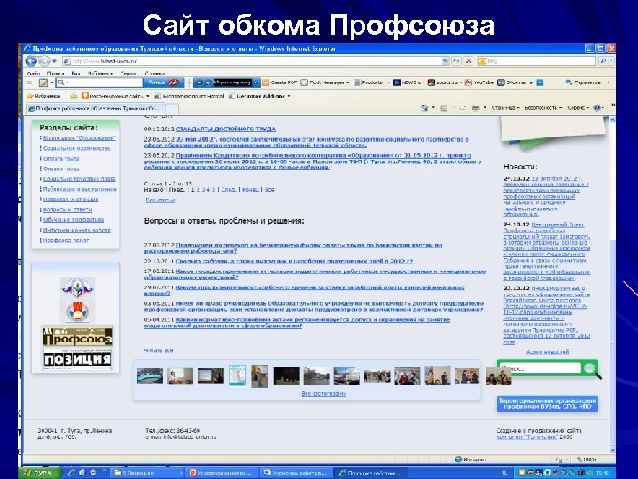The width and height of the screenshot is (638, 479).
Task: Click the Территориальные организации blue button
Action: pos(548,404)
